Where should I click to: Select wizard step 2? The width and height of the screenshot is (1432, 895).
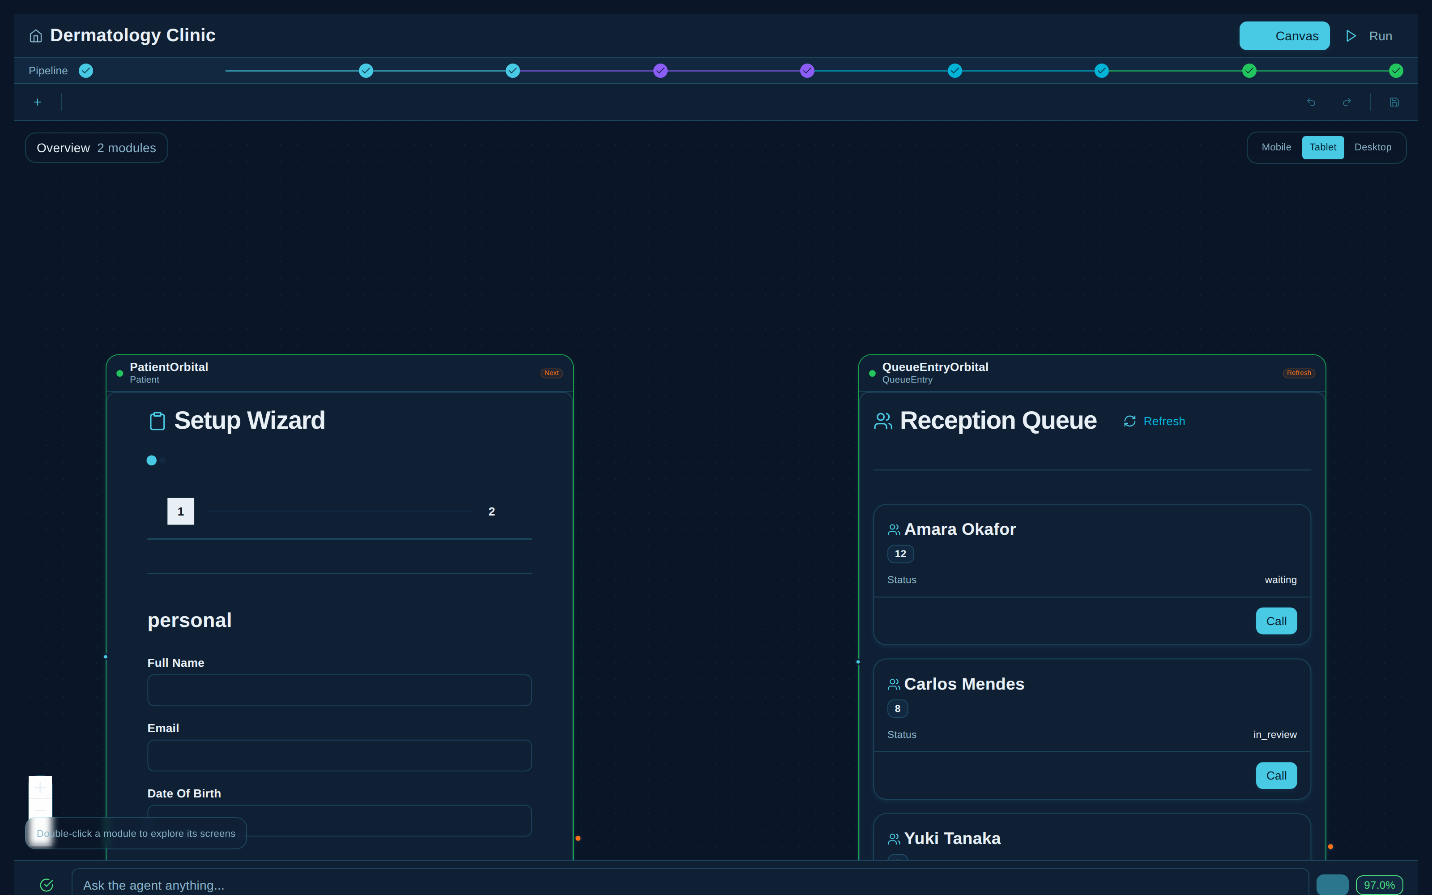491,511
